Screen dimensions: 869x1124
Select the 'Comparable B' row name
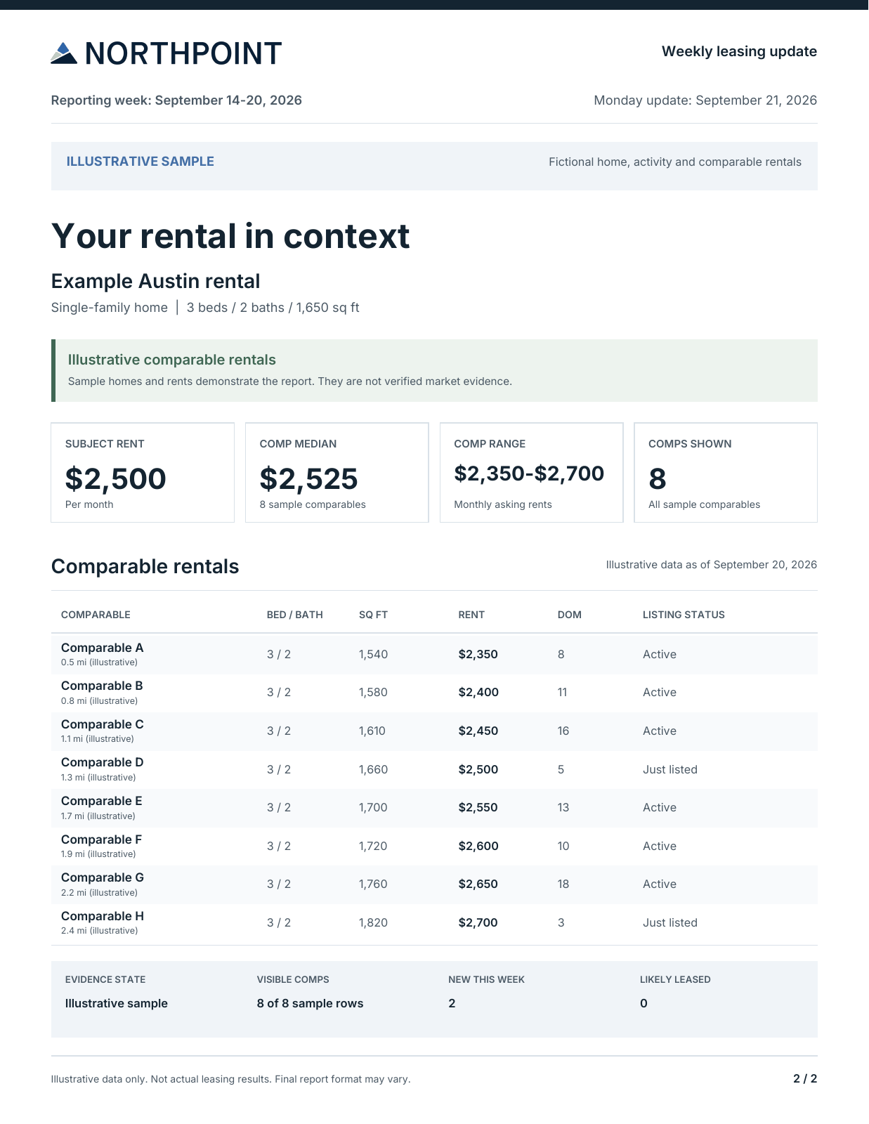pyautogui.click(x=102, y=686)
